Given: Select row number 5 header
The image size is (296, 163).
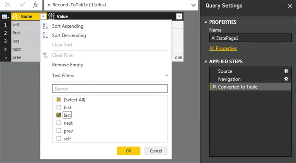Looking at the screenshot, I should click(6, 57).
